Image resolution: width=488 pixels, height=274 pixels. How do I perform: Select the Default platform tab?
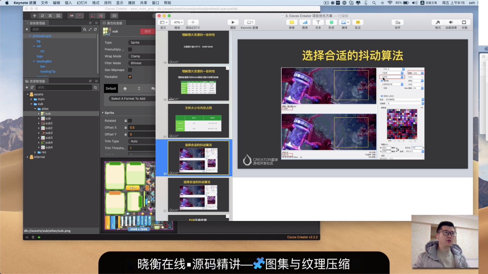click(111, 88)
